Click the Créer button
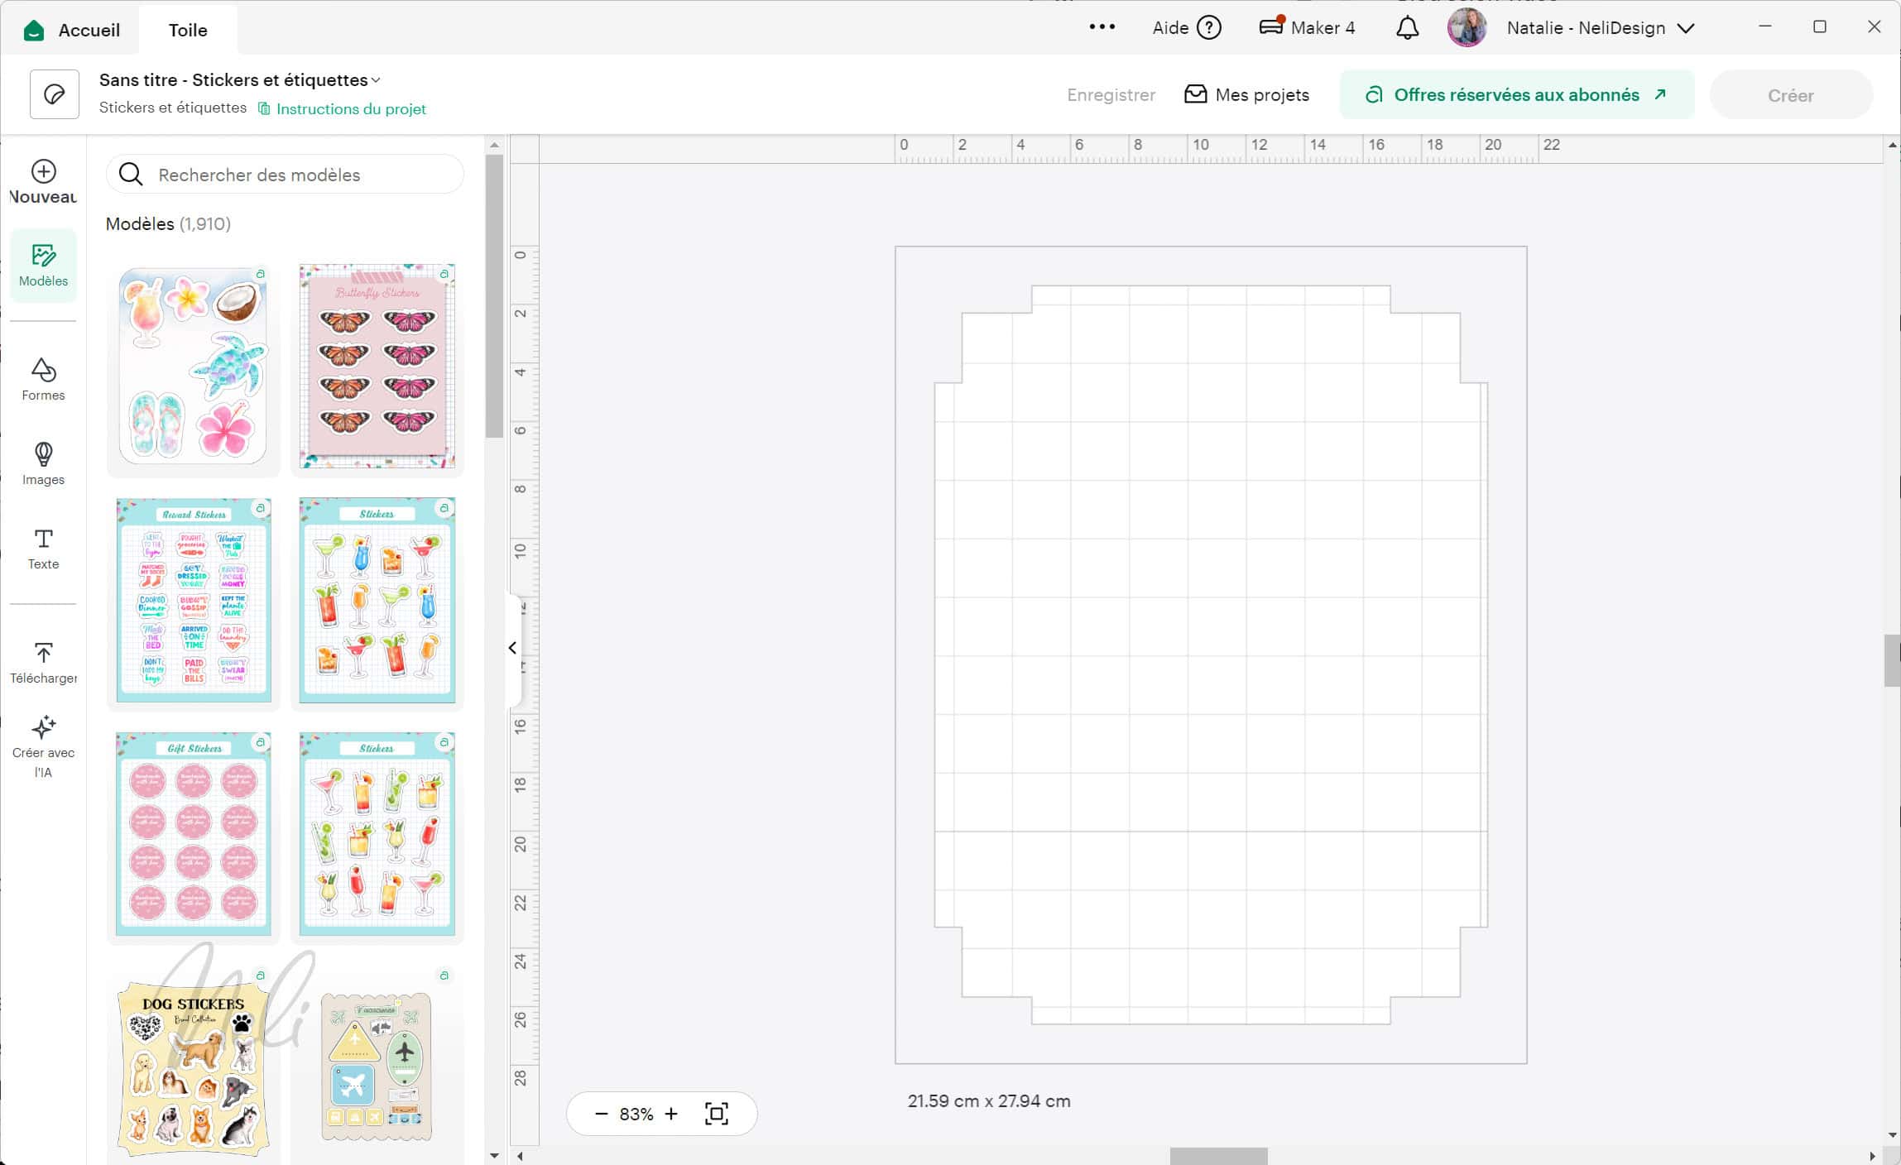This screenshot has width=1901, height=1165. tap(1790, 94)
